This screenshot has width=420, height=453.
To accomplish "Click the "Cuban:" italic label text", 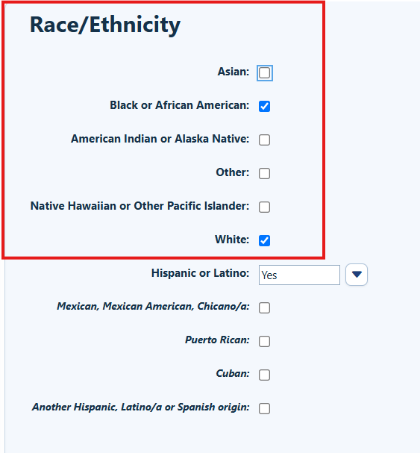I will (x=233, y=374).
